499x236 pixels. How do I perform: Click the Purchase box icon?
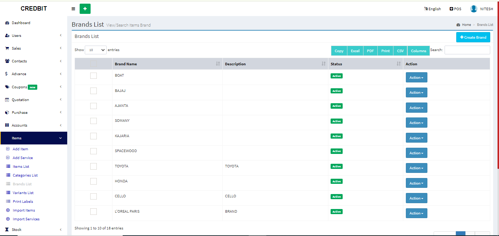coord(7,112)
